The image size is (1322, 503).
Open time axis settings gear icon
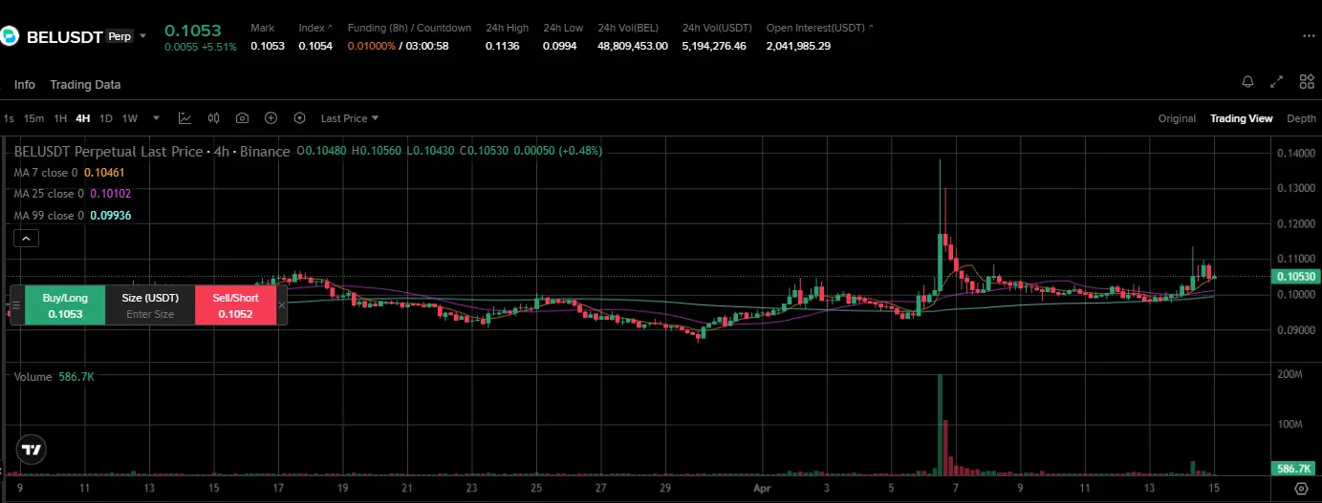[1301, 488]
